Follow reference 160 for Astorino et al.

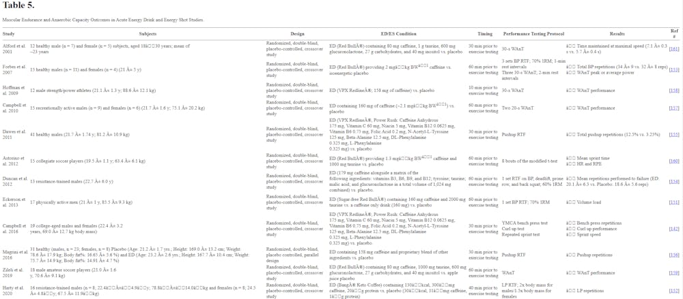[673, 161]
